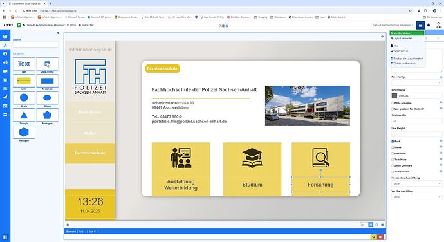Open the user avatar menu

tap(439, 25)
